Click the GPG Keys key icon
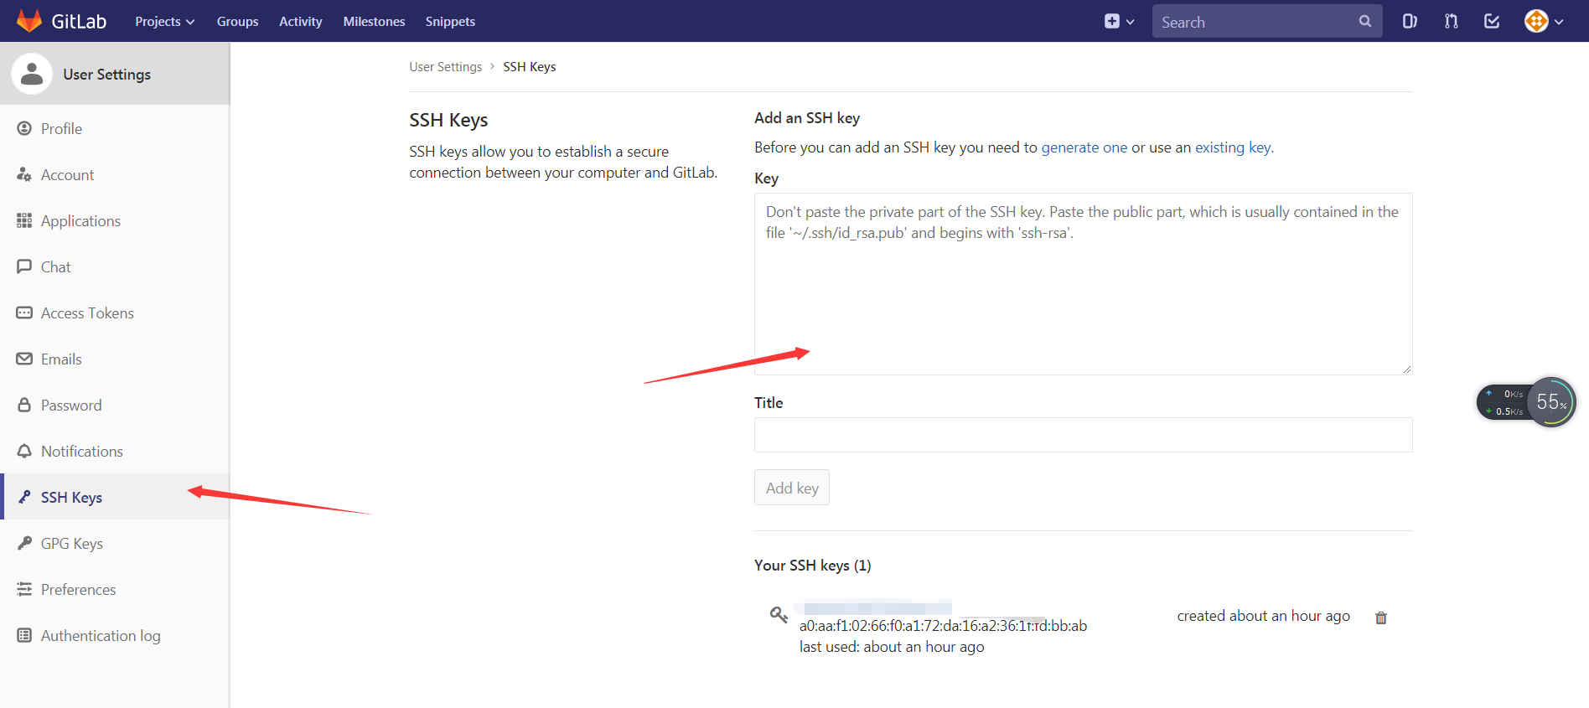1589x708 pixels. [x=24, y=543]
